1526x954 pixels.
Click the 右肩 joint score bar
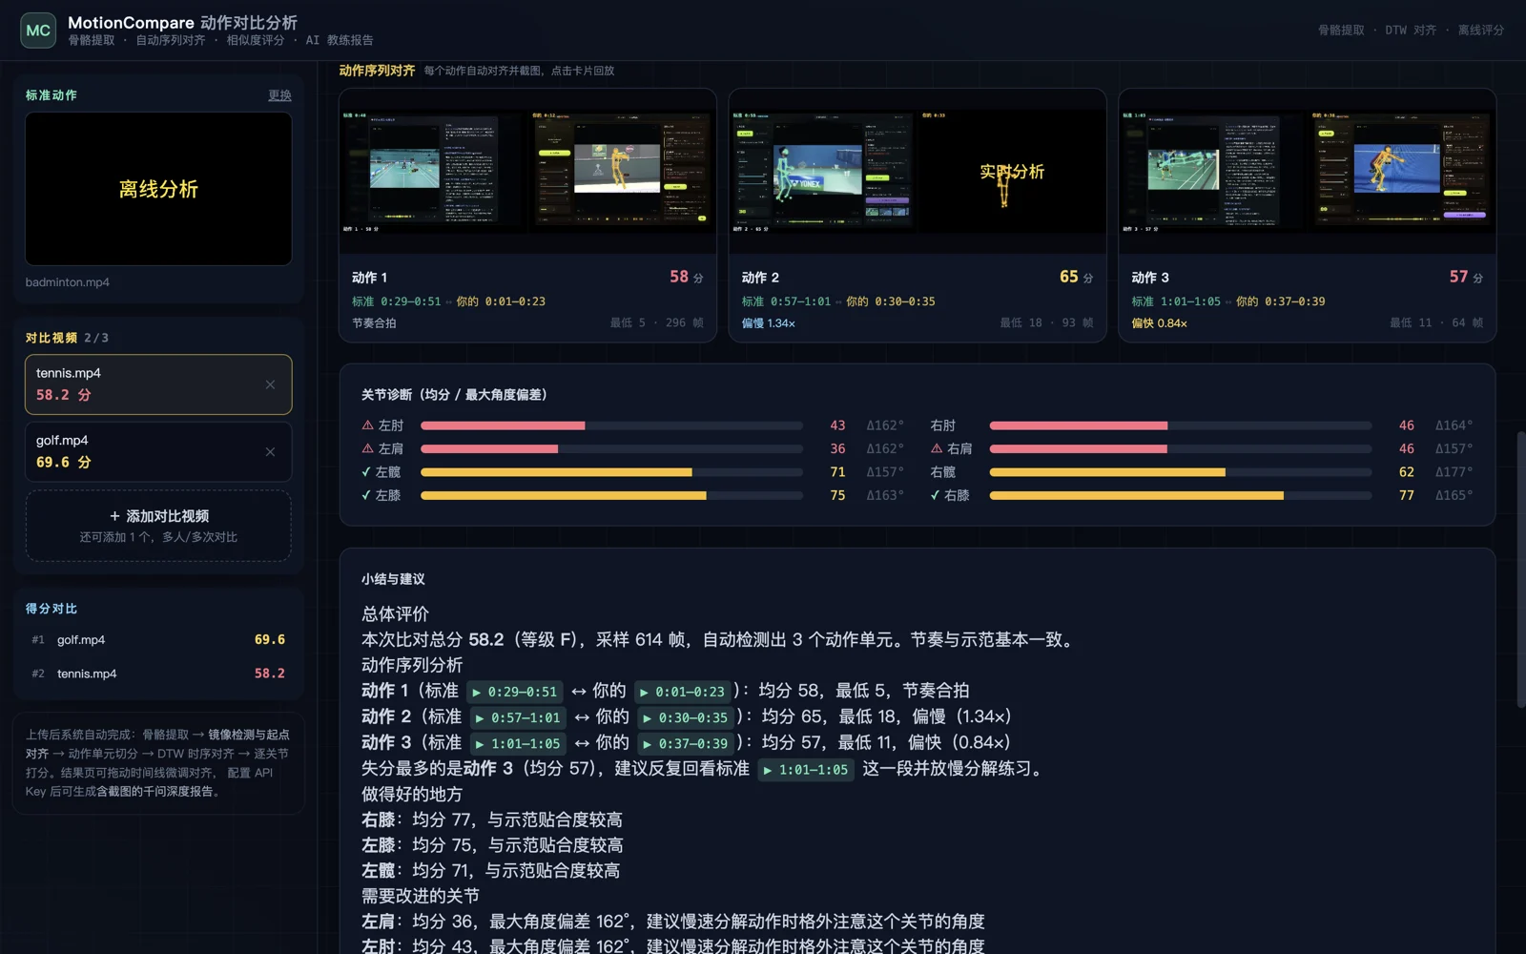(1181, 448)
